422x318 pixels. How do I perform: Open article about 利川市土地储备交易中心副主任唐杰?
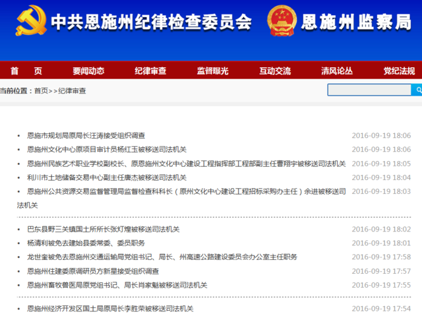[x=107, y=177]
